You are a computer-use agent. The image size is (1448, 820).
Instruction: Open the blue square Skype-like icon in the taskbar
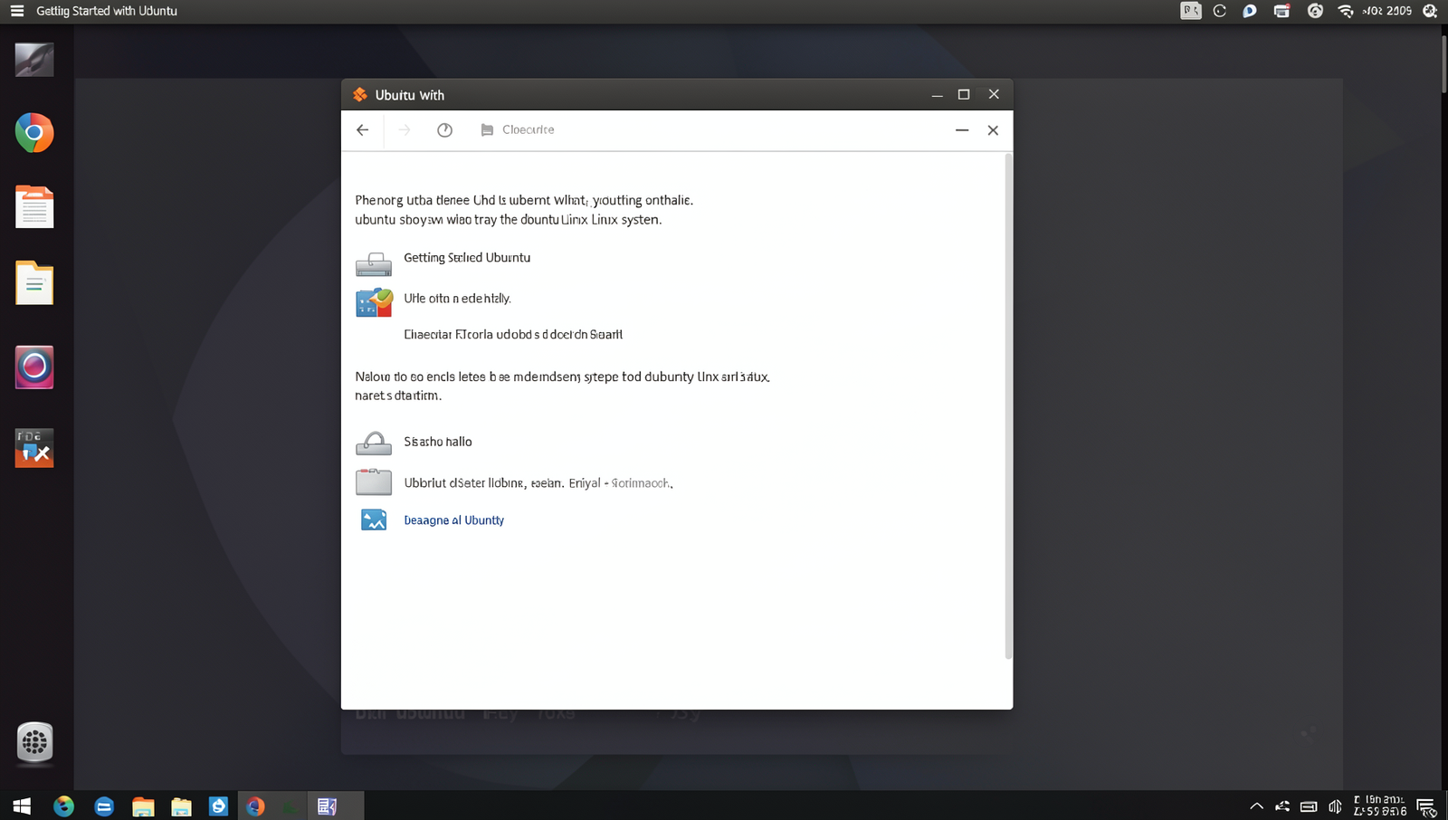(x=218, y=806)
